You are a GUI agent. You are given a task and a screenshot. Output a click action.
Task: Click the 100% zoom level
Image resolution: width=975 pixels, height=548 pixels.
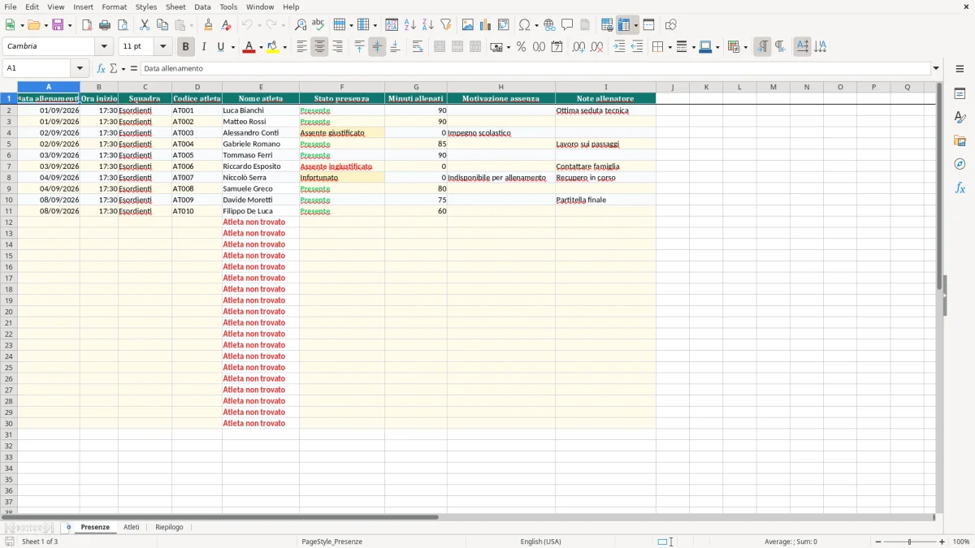point(961,542)
